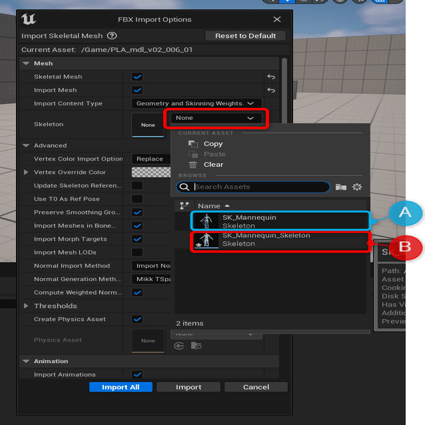
Task: Open Normal Import Method dropdown
Action: (151, 266)
